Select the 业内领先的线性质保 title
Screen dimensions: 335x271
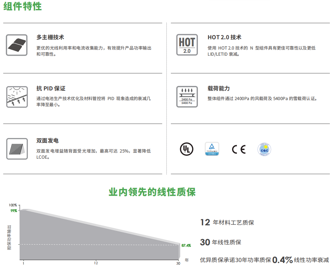tap(152, 192)
